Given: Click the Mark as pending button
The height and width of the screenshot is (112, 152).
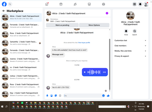Looking at the screenshot, I should [62, 25].
